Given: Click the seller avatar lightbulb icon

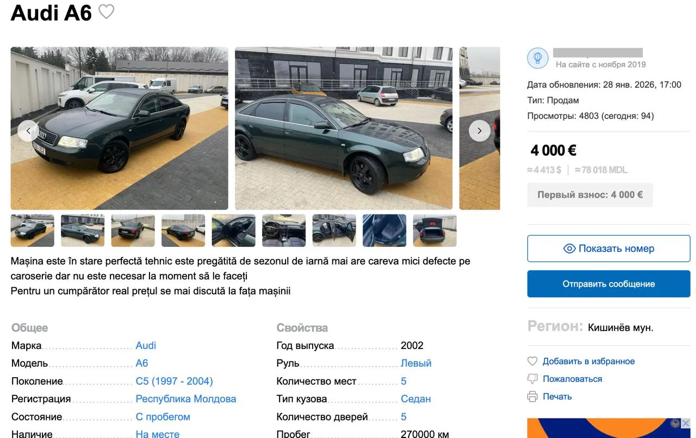Looking at the screenshot, I should click(538, 58).
